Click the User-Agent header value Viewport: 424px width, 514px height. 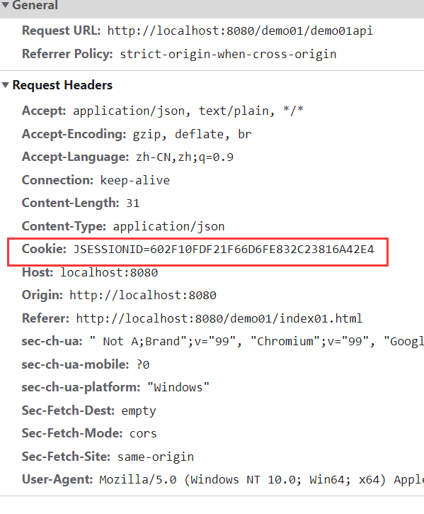pos(262,480)
